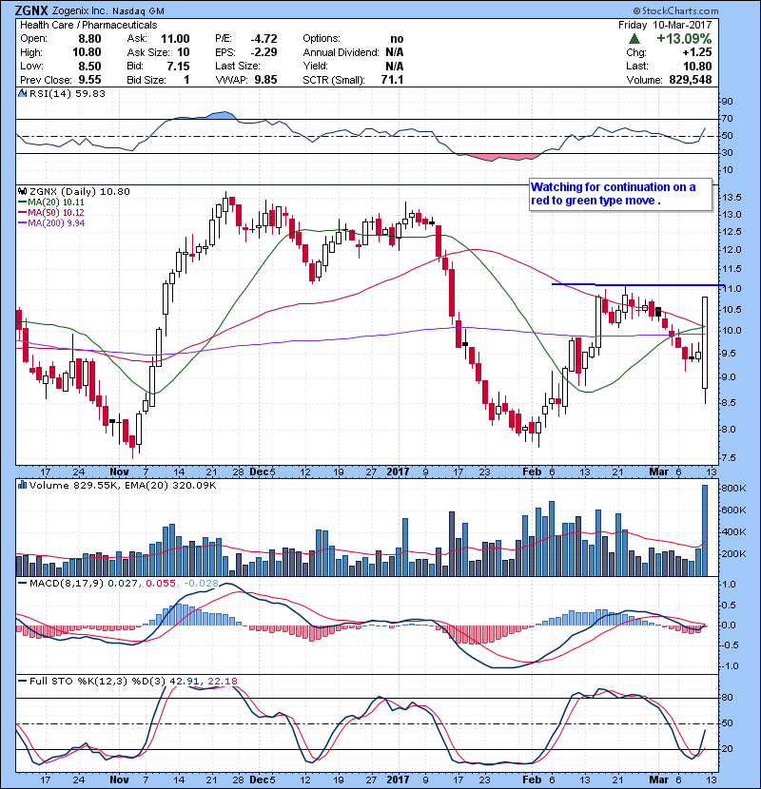Click the RSI(14) 59.83 panel label
Viewport: 761px width, 789px height.
point(67,93)
